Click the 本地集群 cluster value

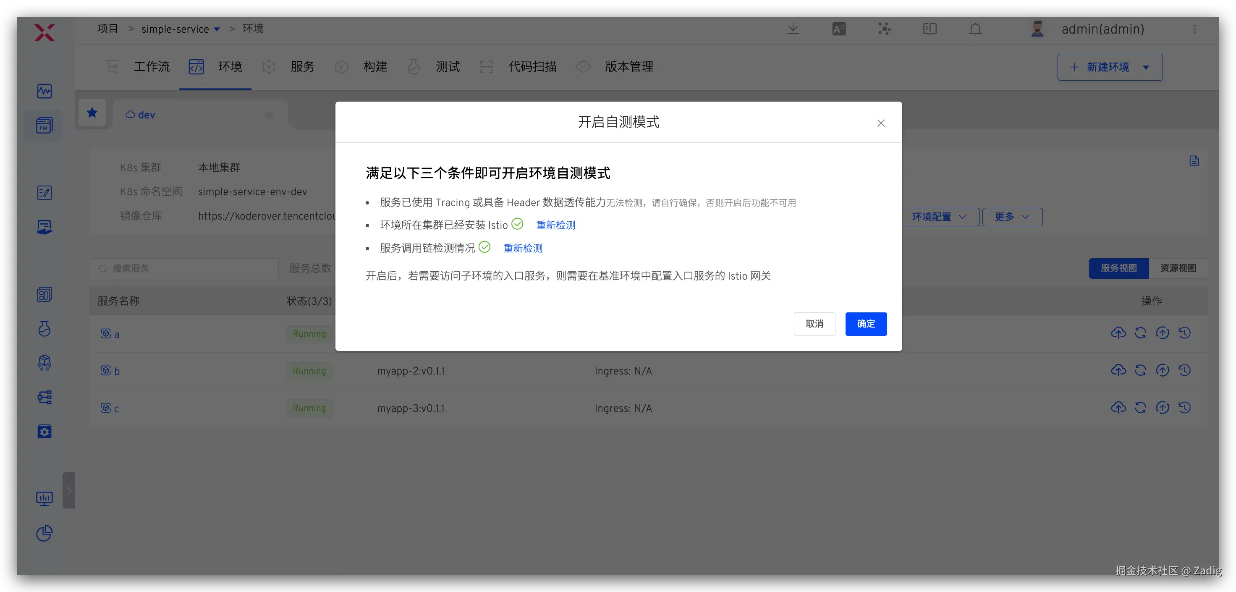pos(219,168)
